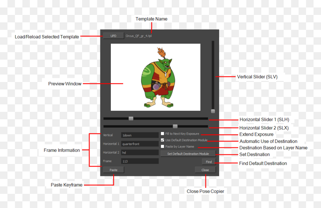Click the Paste keyframe button
The height and width of the screenshot is (208, 321).
tap(113, 170)
